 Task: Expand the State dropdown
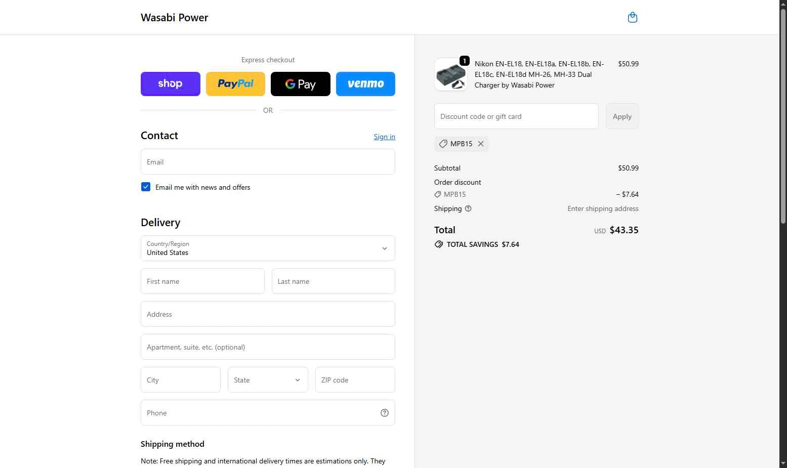point(268,380)
